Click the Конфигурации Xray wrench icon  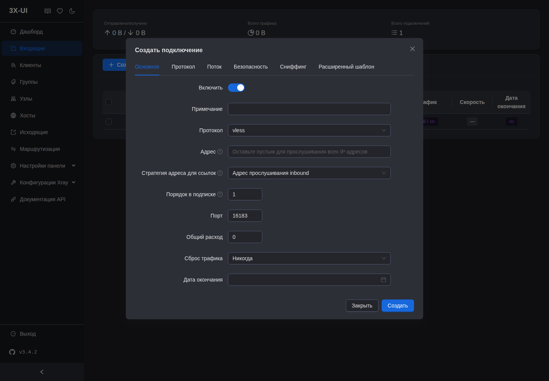coord(13,182)
